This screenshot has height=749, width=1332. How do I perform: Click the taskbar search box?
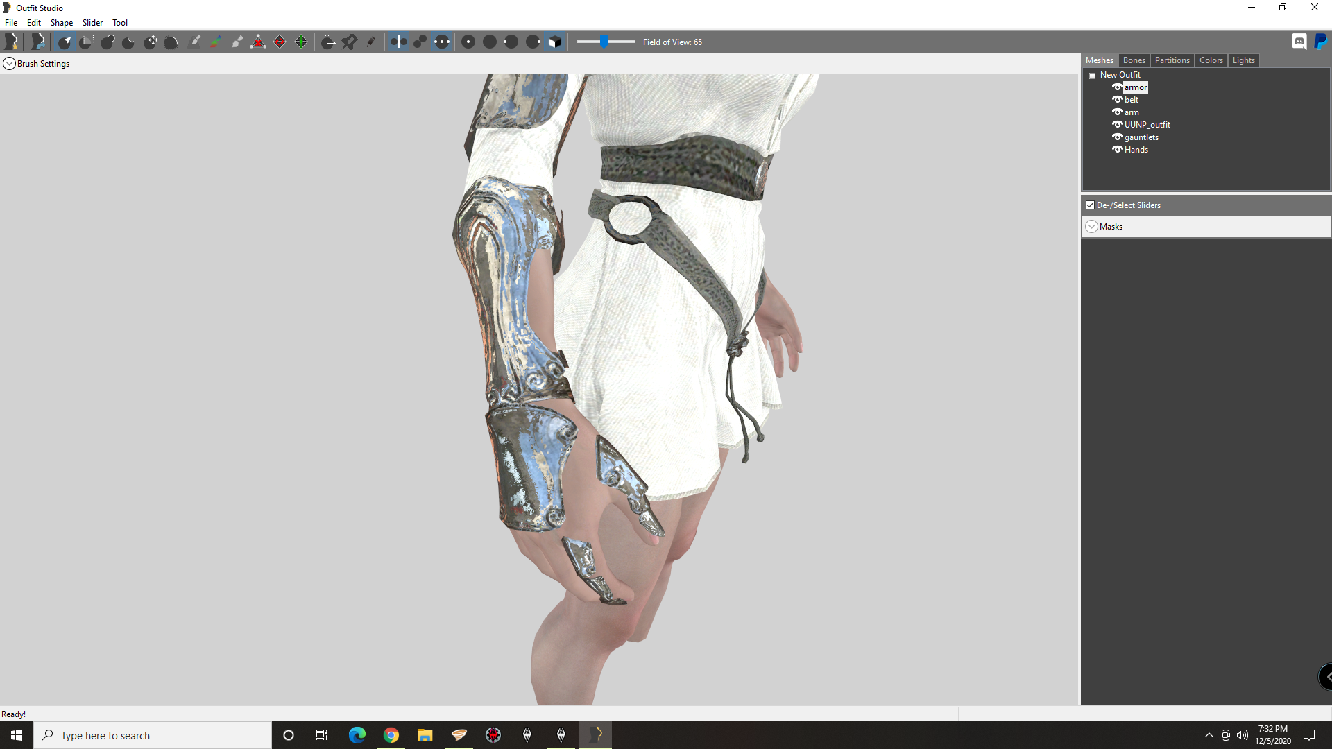(x=153, y=735)
